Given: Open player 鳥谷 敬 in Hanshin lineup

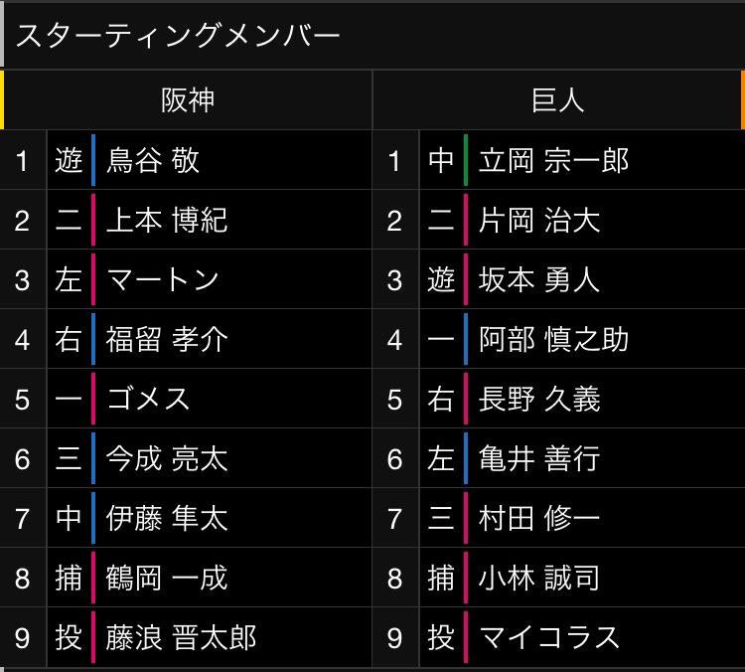Looking at the screenshot, I should [153, 161].
